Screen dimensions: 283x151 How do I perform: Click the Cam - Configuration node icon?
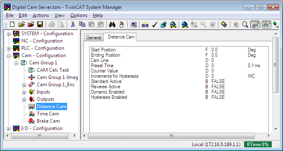coord(16,55)
